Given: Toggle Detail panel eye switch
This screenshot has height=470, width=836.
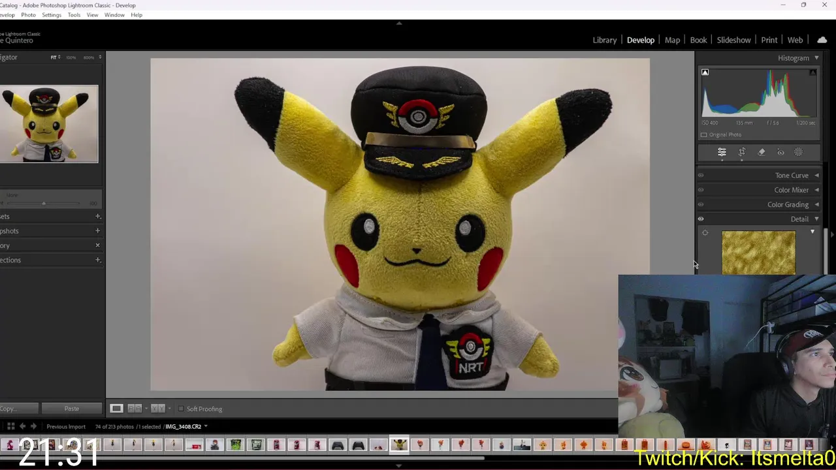Looking at the screenshot, I should (x=701, y=219).
